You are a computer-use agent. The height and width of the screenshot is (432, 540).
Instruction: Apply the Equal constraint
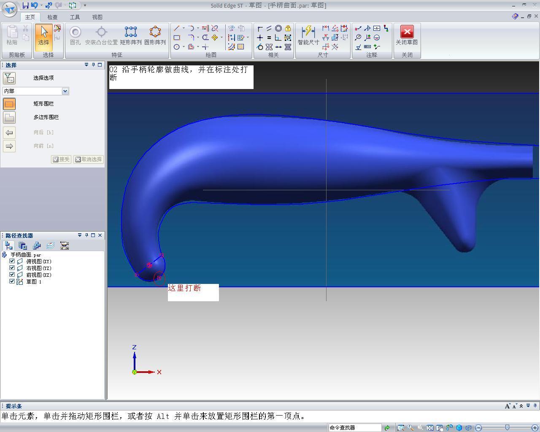click(x=269, y=38)
